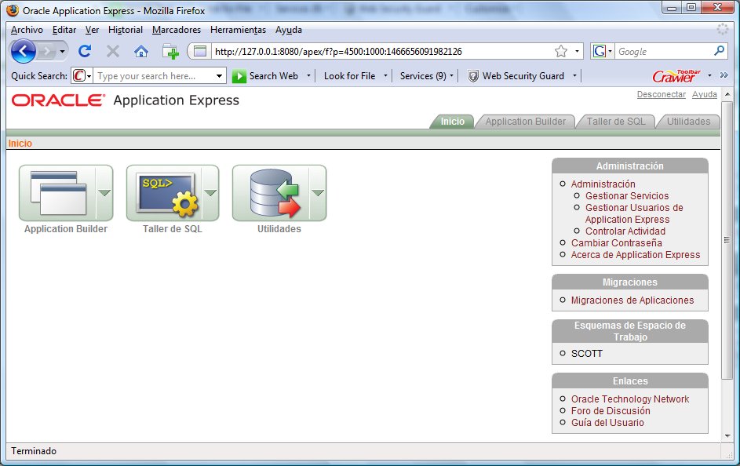Click the Desconectar link
The height and width of the screenshot is (466, 740).
pos(662,94)
